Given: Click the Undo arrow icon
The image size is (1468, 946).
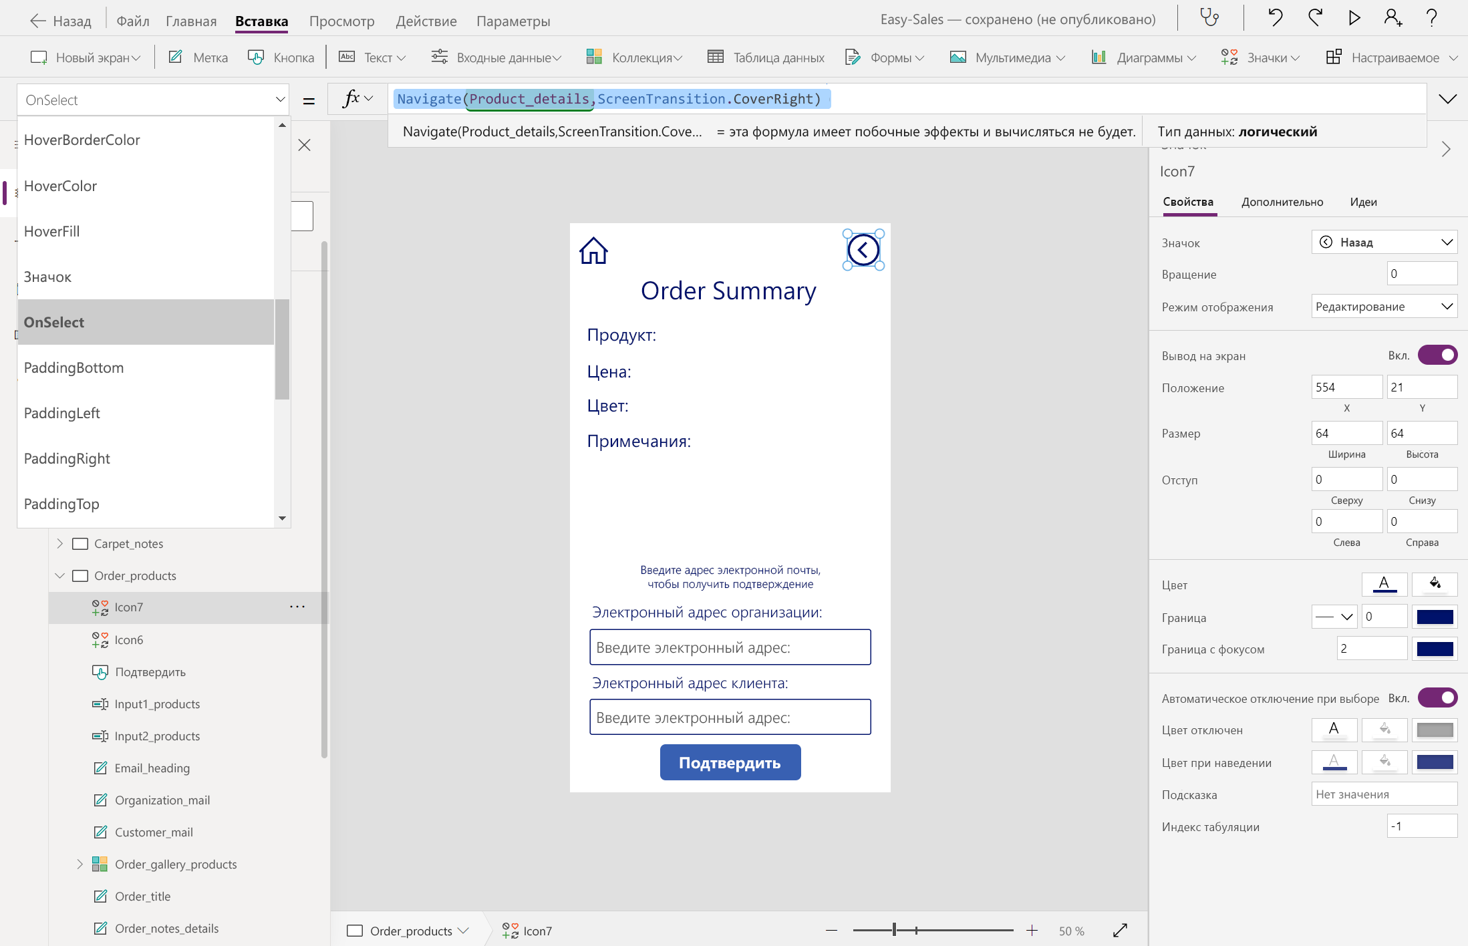Looking at the screenshot, I should tap(1276, 18).
